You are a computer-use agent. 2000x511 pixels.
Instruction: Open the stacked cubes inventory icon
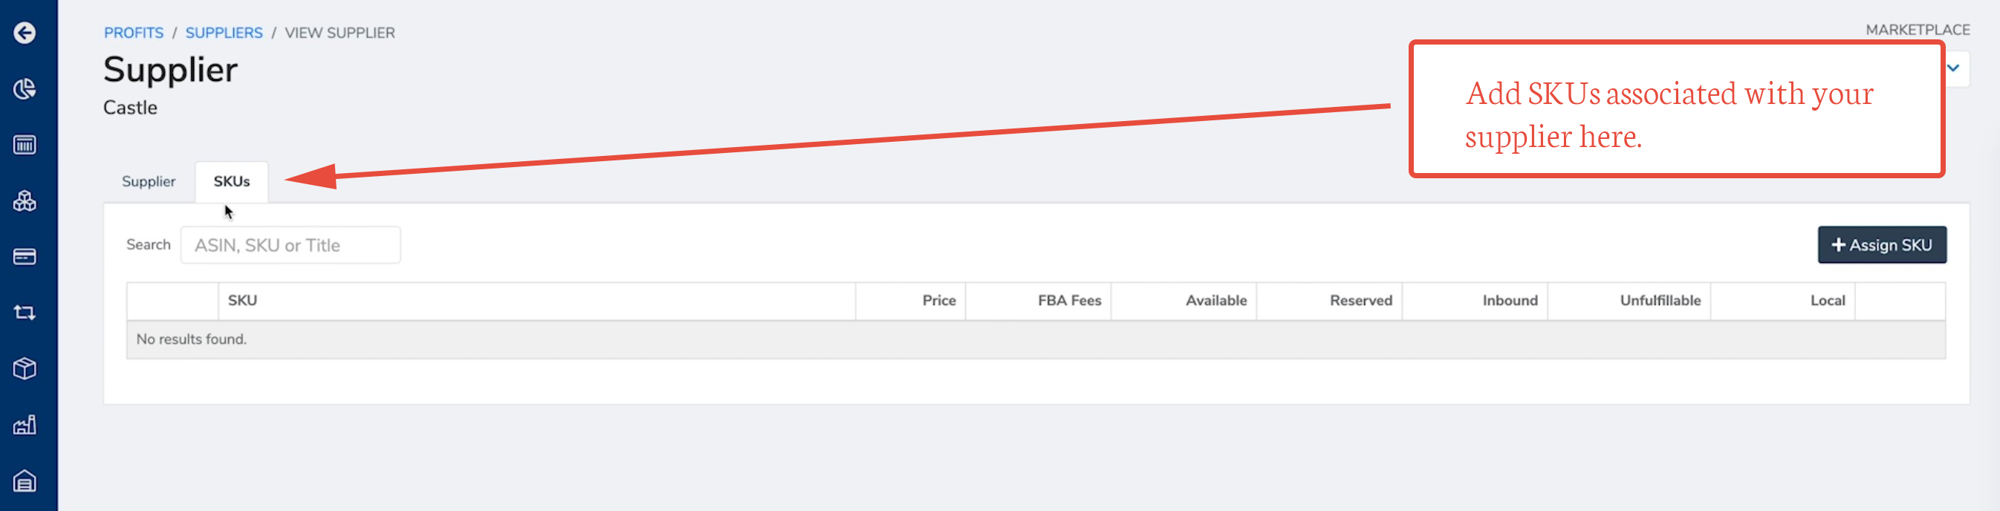25,201
